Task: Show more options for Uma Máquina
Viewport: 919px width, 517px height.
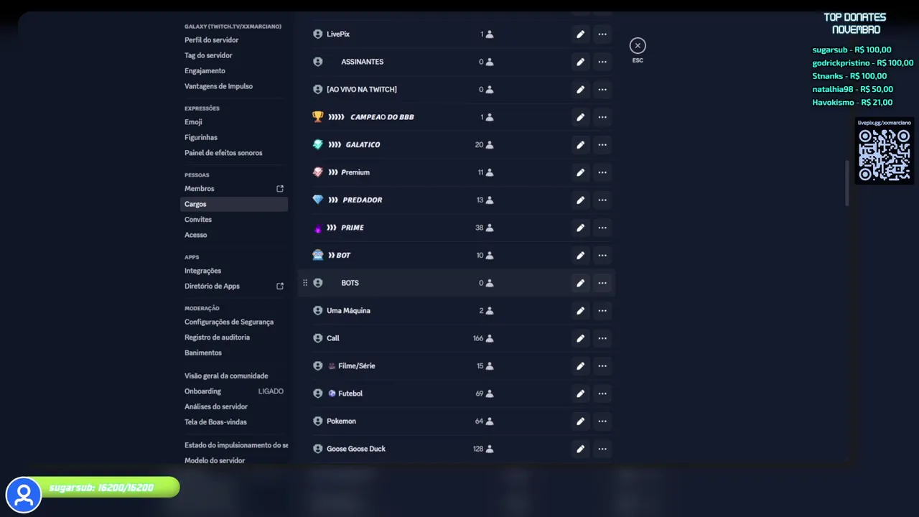Action: 602,311
